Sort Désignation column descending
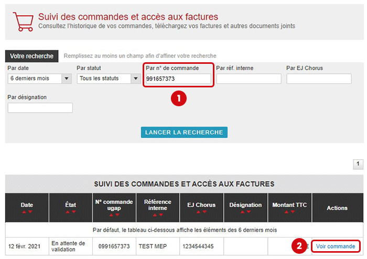The height and width of the screenshot is (259, 367). coord(249,212)
